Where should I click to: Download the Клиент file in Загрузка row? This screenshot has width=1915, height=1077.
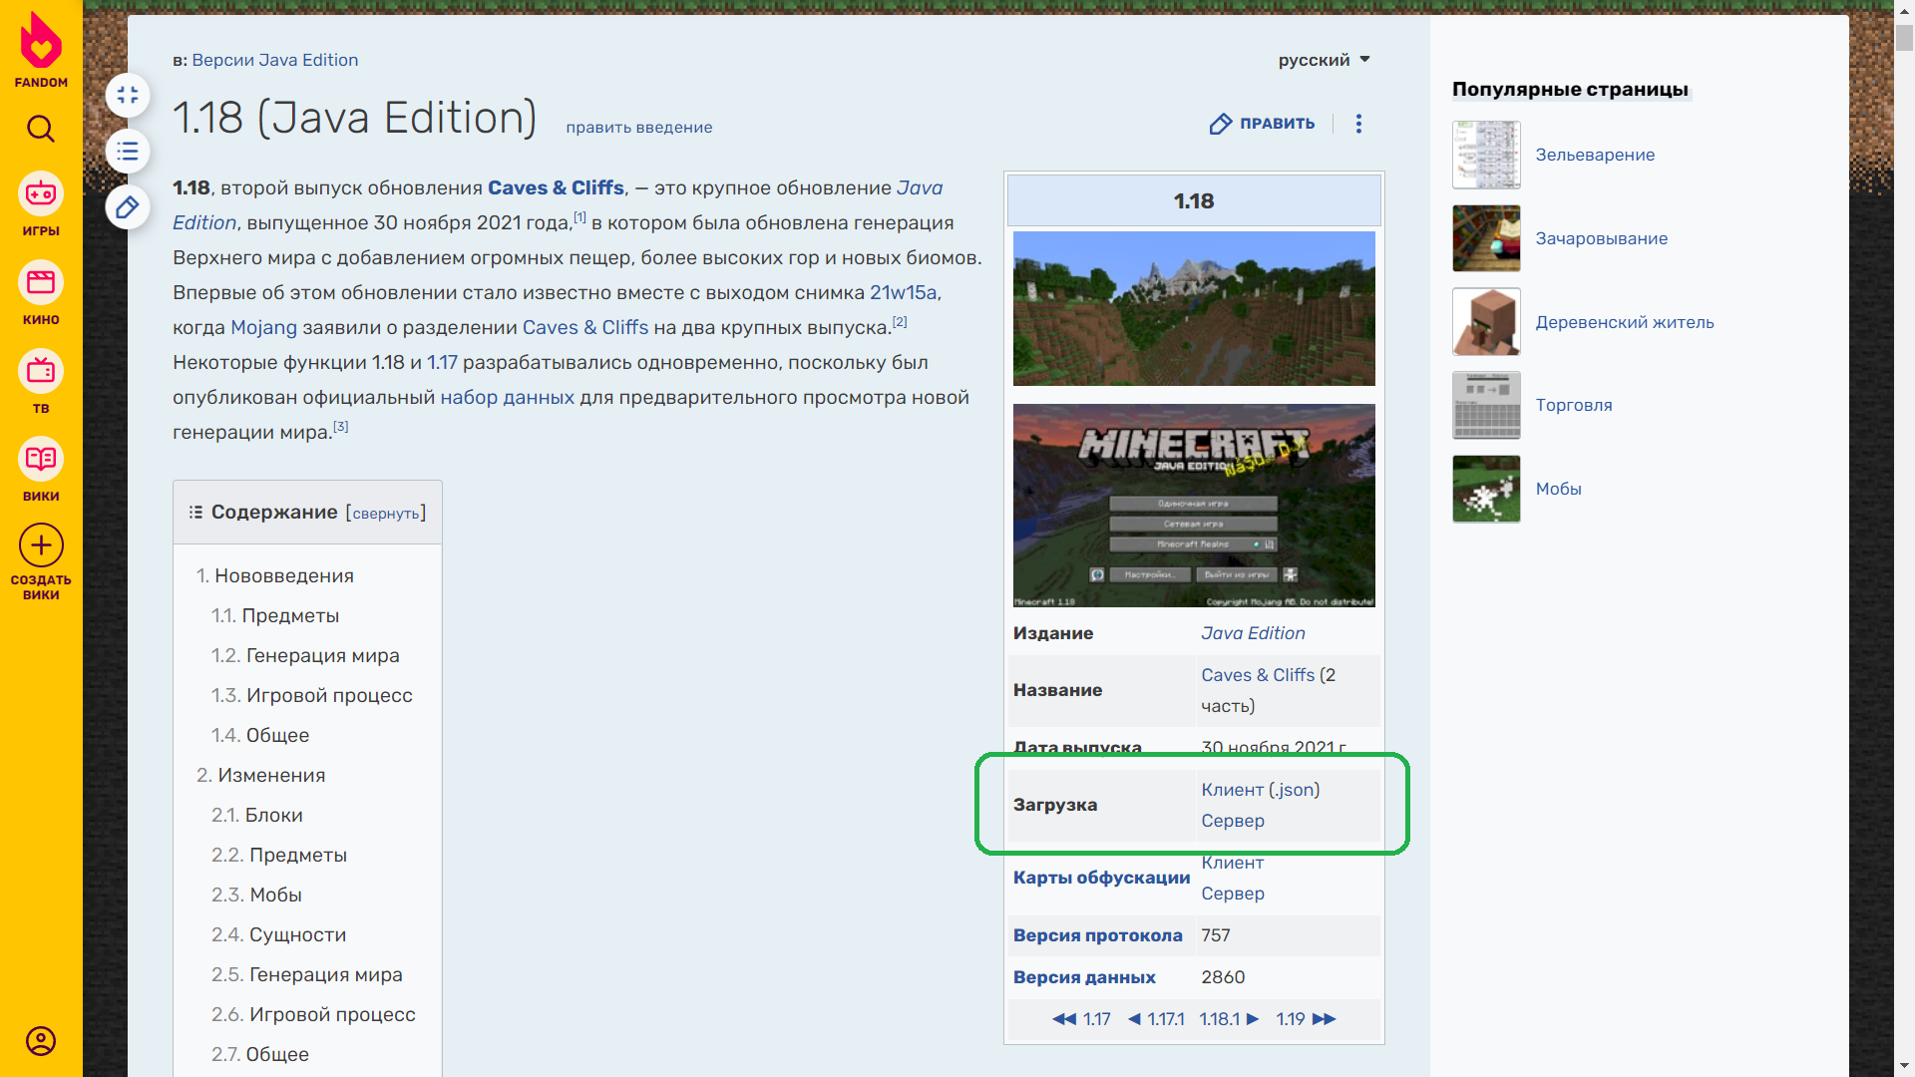[1232, 790]
